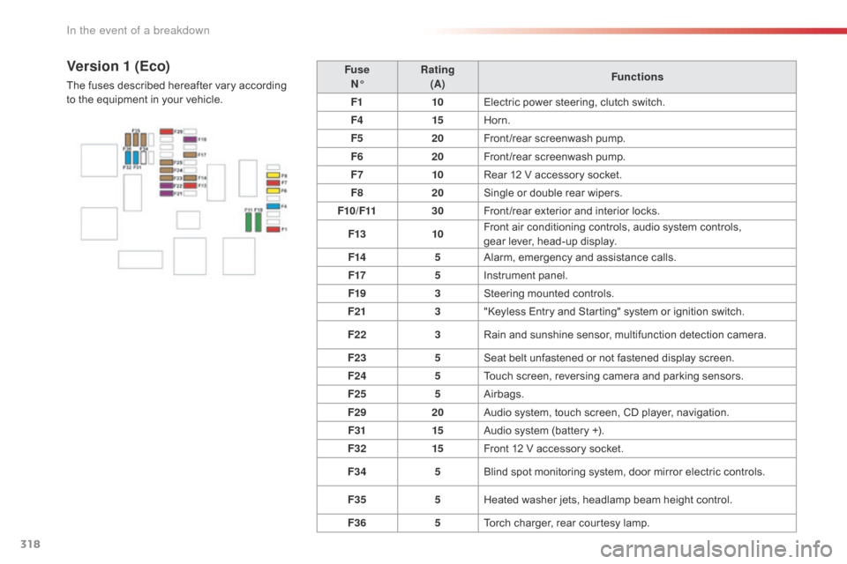This screenshot has height=564, width=847.
Task: Click the "Functions" column header
Action: [635, 77]
